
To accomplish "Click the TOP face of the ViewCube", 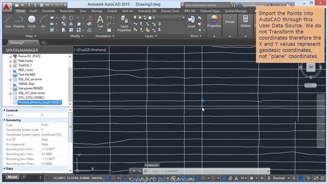I will point(311,67).
